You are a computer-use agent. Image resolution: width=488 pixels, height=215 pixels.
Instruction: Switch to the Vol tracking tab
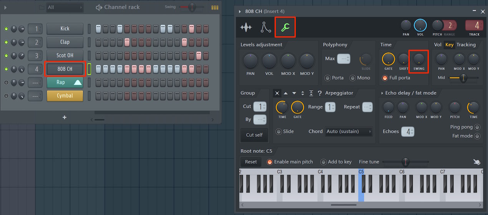pyautogui.click(x=438, y=45)
